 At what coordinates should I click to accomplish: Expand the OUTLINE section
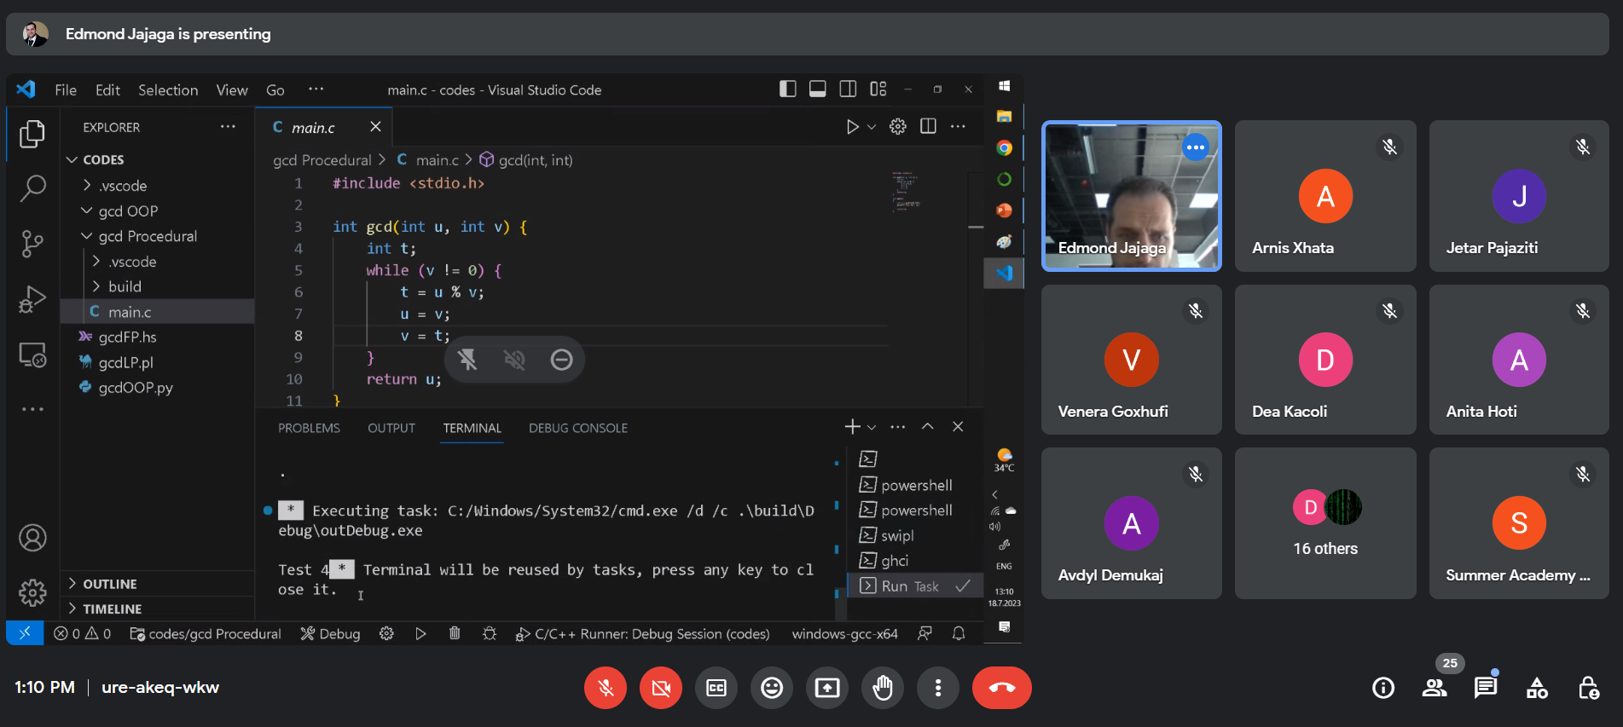(109, 584)
